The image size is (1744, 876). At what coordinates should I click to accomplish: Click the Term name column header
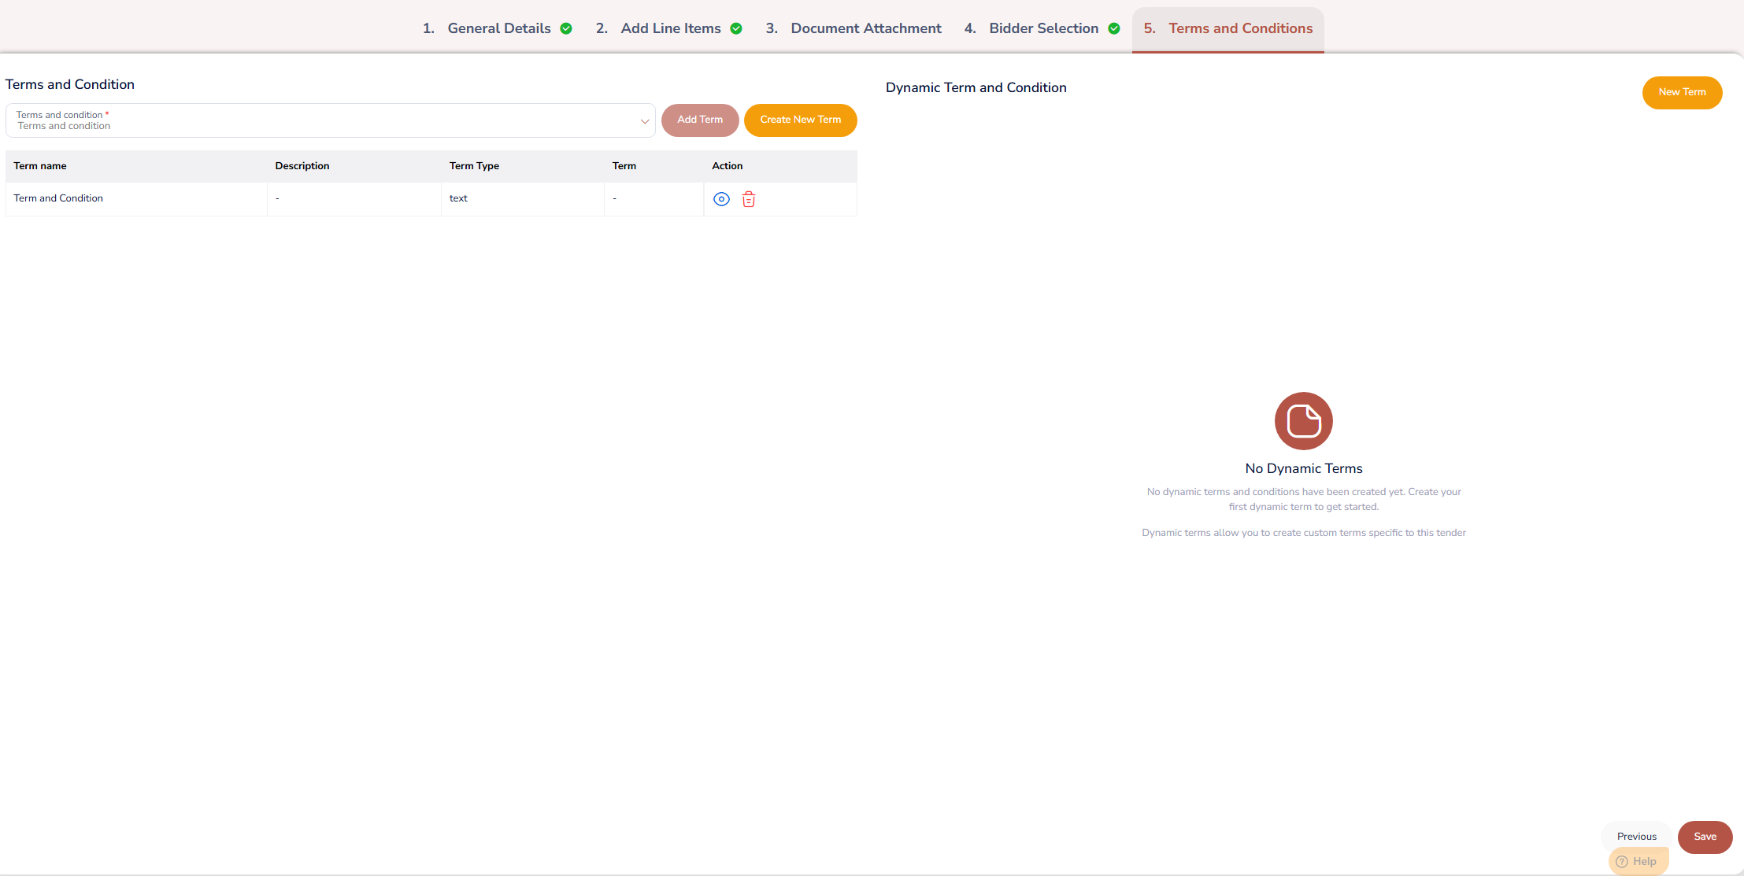pos(40,166)
